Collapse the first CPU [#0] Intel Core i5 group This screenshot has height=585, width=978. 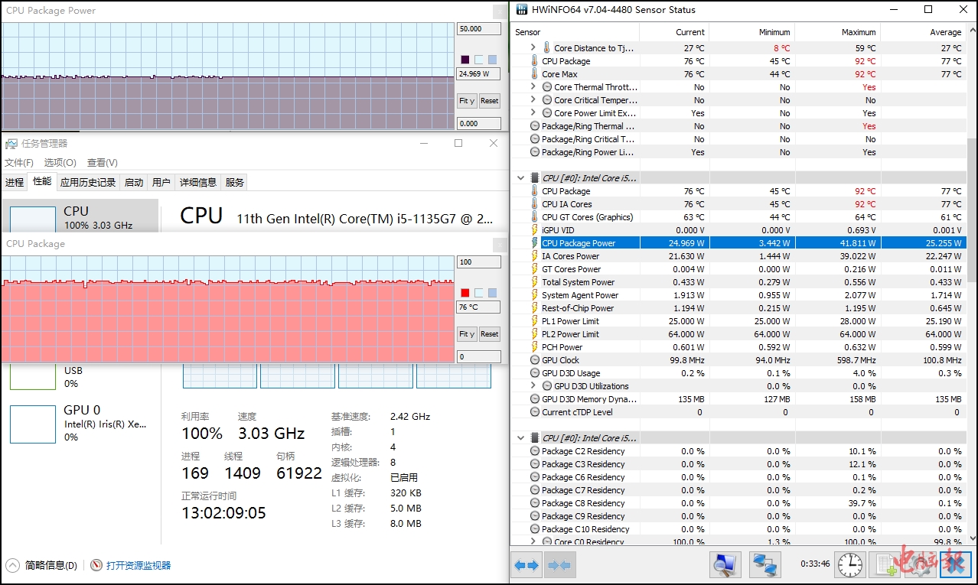coord(521,178)
